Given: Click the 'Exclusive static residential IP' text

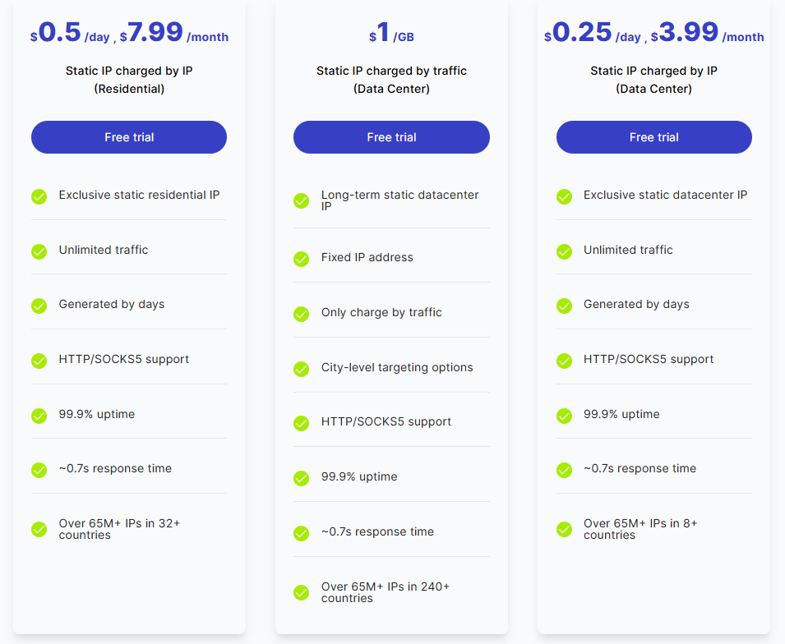Looking at the screenshot, I should click(139, 195).
